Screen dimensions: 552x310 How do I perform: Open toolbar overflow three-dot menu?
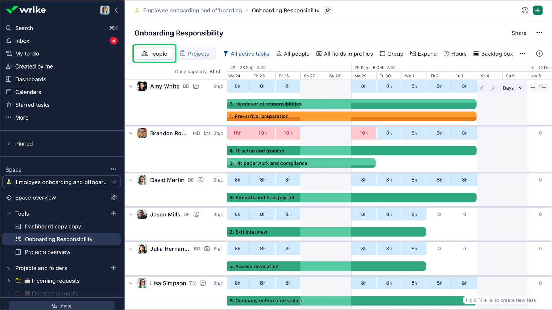coord(522,53)
